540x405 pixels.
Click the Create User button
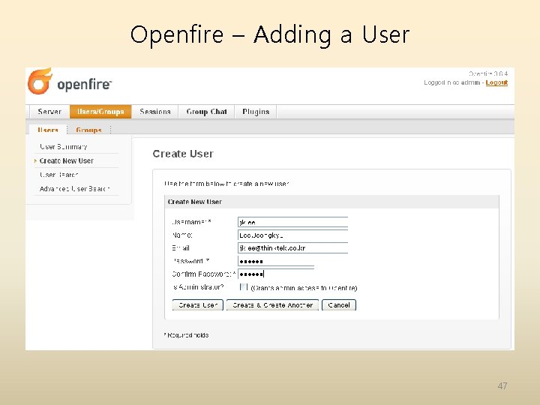[x=198, y=305]
